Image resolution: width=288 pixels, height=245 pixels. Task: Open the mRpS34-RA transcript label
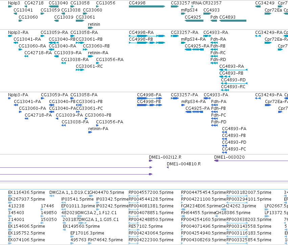(x=193, y=39)
